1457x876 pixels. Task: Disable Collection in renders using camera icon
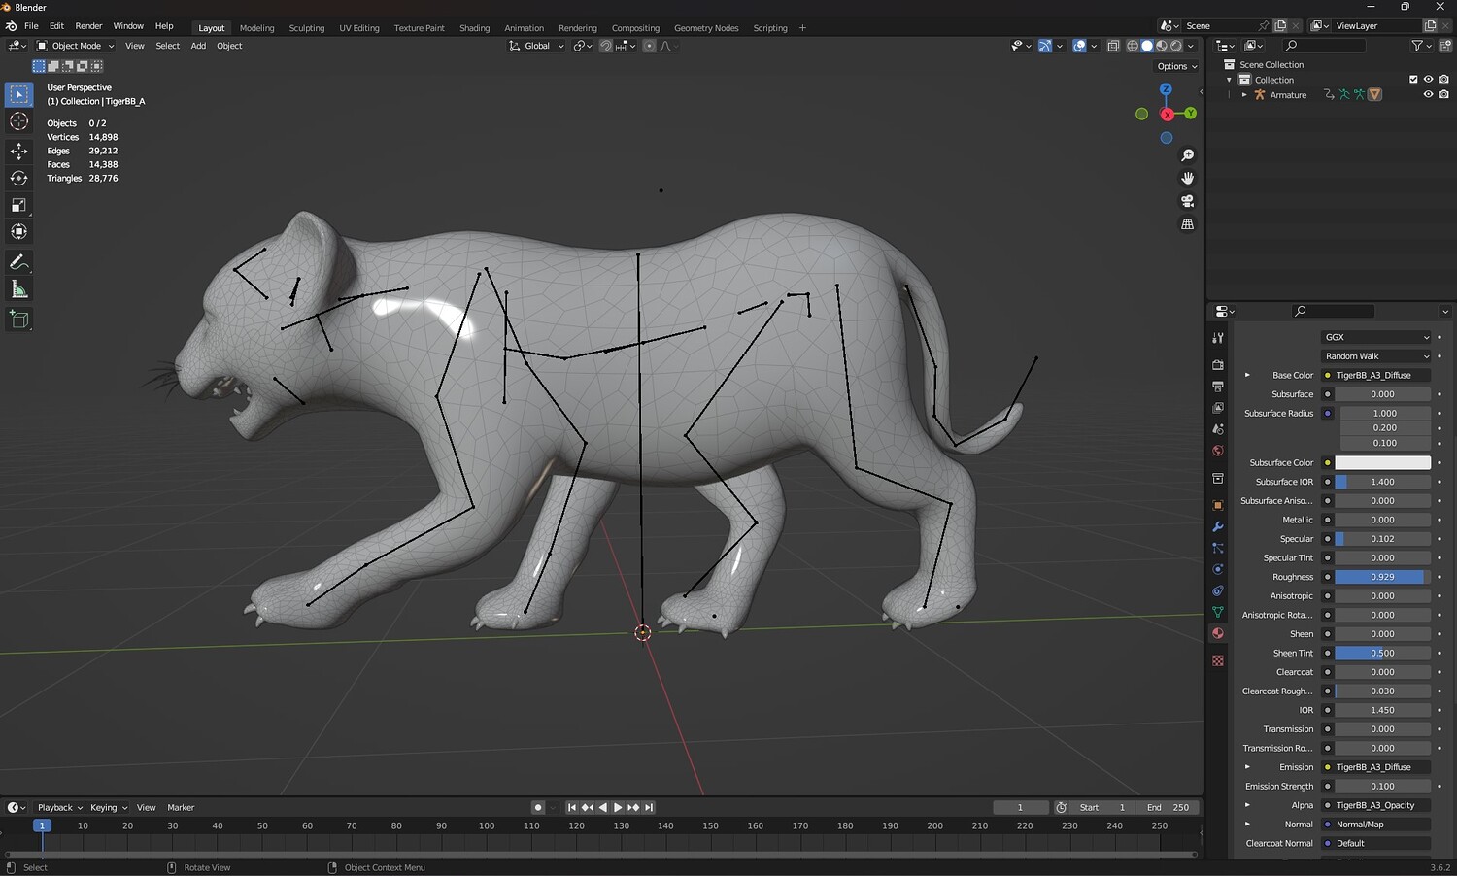click(1443, 80)
